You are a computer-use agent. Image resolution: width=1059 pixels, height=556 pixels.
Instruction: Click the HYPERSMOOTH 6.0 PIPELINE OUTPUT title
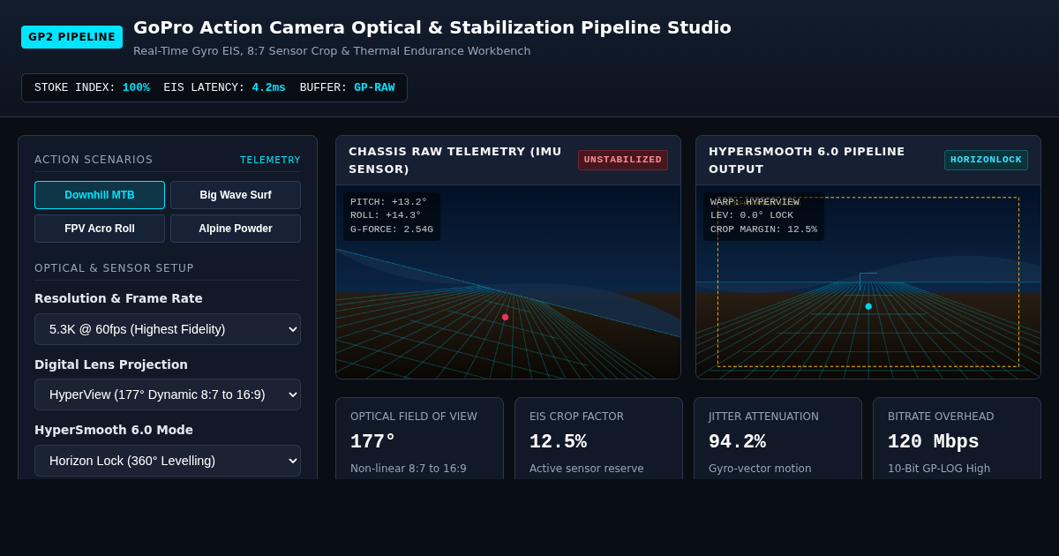pos(807,160)
